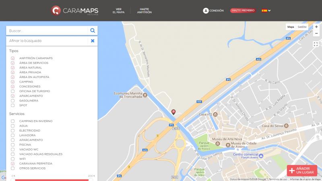This screenshot has width=322, height=181.
Task: Click the red price range slider
Action: pyautogui.click(x=52, y=179)
